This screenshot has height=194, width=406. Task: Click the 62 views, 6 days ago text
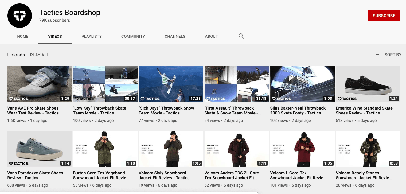(224, 185)
